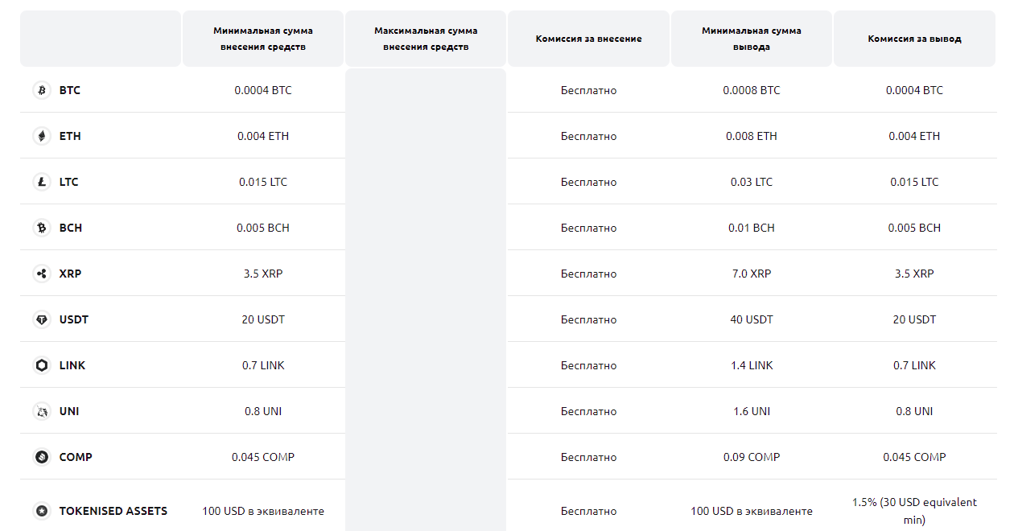Click the 'Минимальная сумма вывода' column header
This screenshot has height=531, width=1014.
tap(752, 39)
